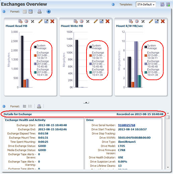Click teal bar in Mount R/W MB/sec chart
The image size is (173, 174).
coord(139,81)
